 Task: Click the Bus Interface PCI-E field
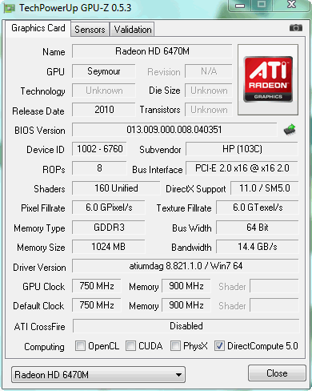click(x=242, y=168)
